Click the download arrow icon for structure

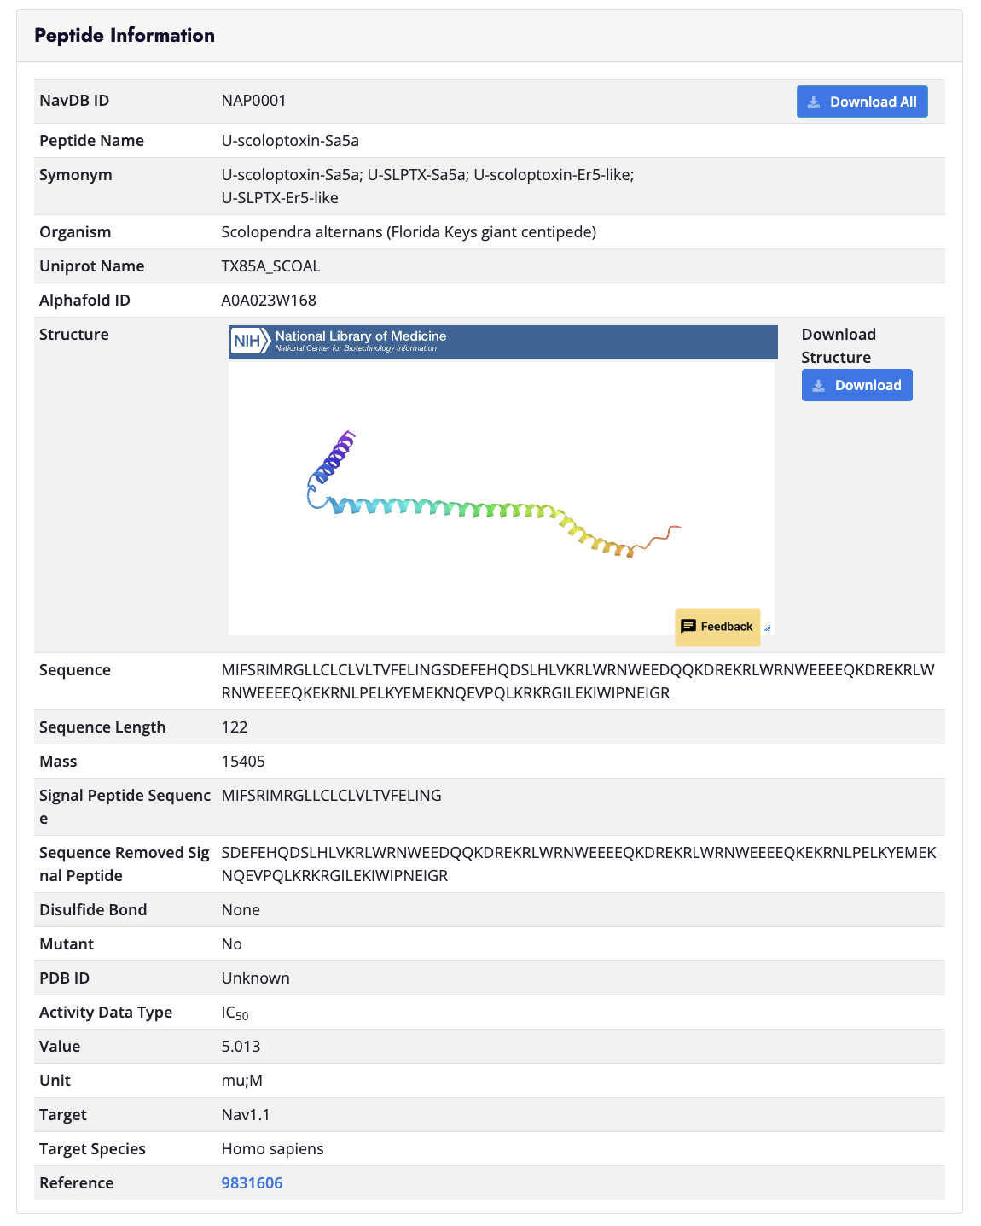pos(819,386)
